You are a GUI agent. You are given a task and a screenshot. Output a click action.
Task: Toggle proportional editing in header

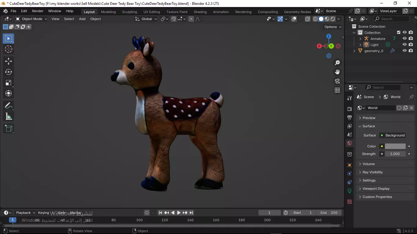point(191,19)
